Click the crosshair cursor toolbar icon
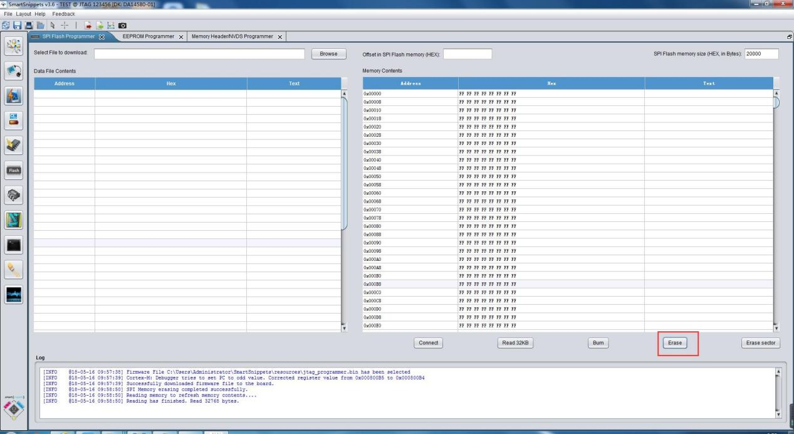The width and height of the screenshot is (794, 434). click(x=65, y=26)
